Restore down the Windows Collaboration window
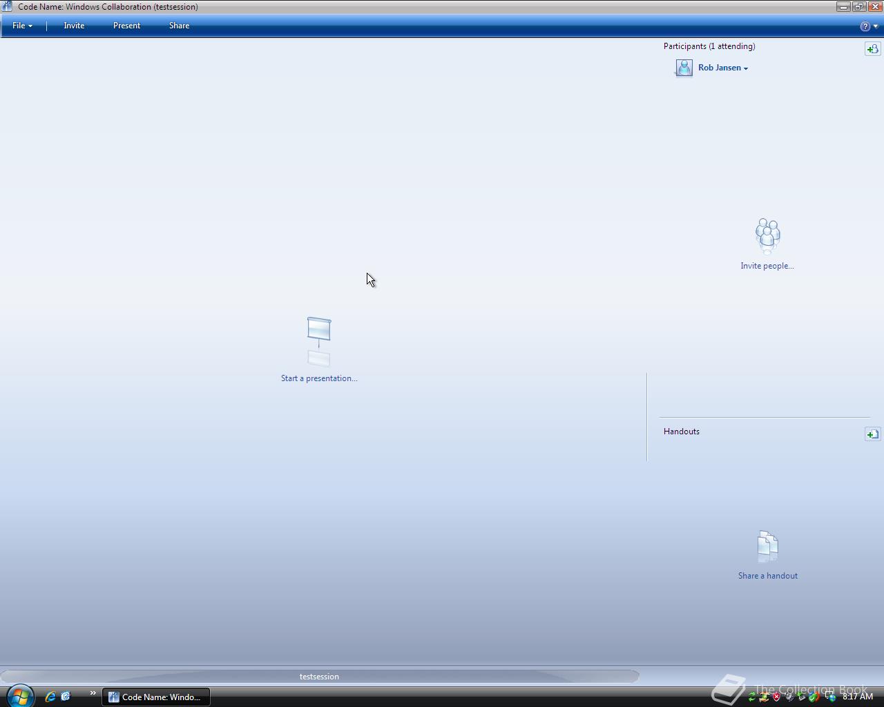The height and width of the screenshot is (707, 884). [859, 6]
